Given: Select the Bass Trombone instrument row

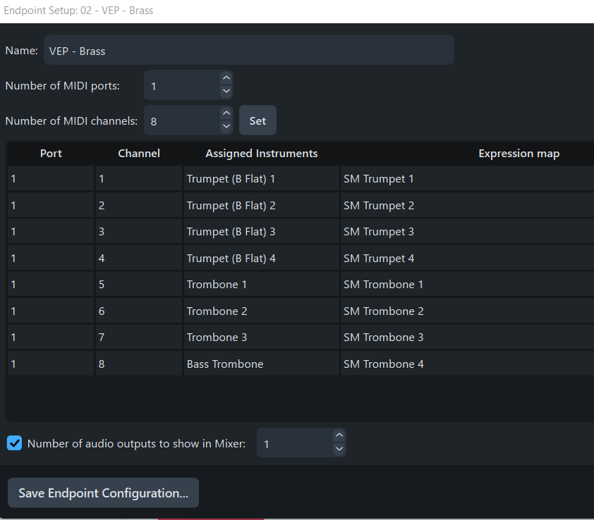Looking at the screenshot, I should pyautogui.click(x=261, y=364).
